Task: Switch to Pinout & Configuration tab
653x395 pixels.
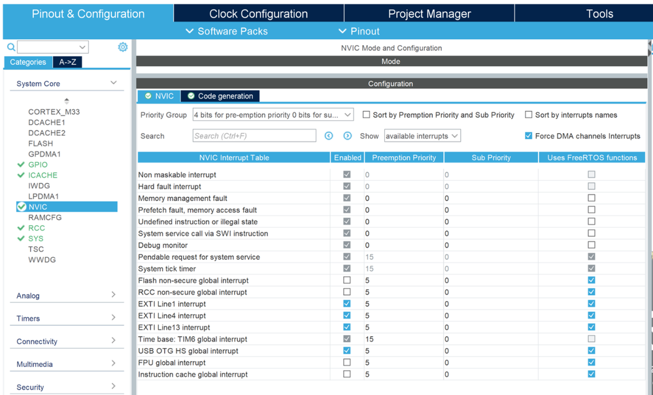Action: [x=88, y=13]
